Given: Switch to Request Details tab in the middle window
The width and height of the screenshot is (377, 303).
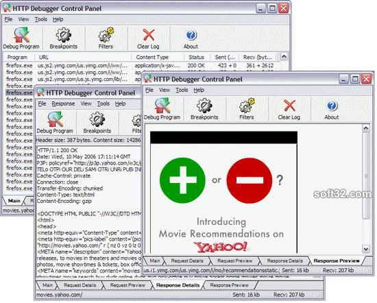Looking at the screenshot, I should 80,285.
